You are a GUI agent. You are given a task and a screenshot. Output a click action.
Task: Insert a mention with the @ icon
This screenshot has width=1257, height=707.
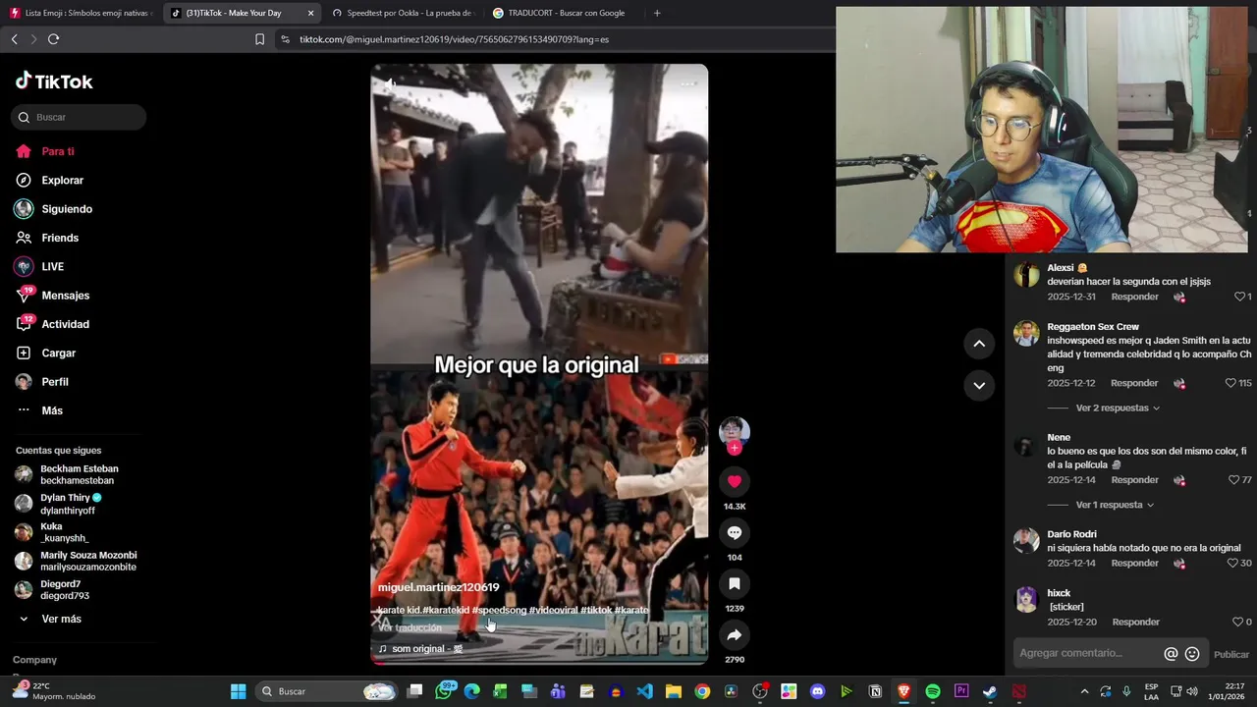[1171, 654]
